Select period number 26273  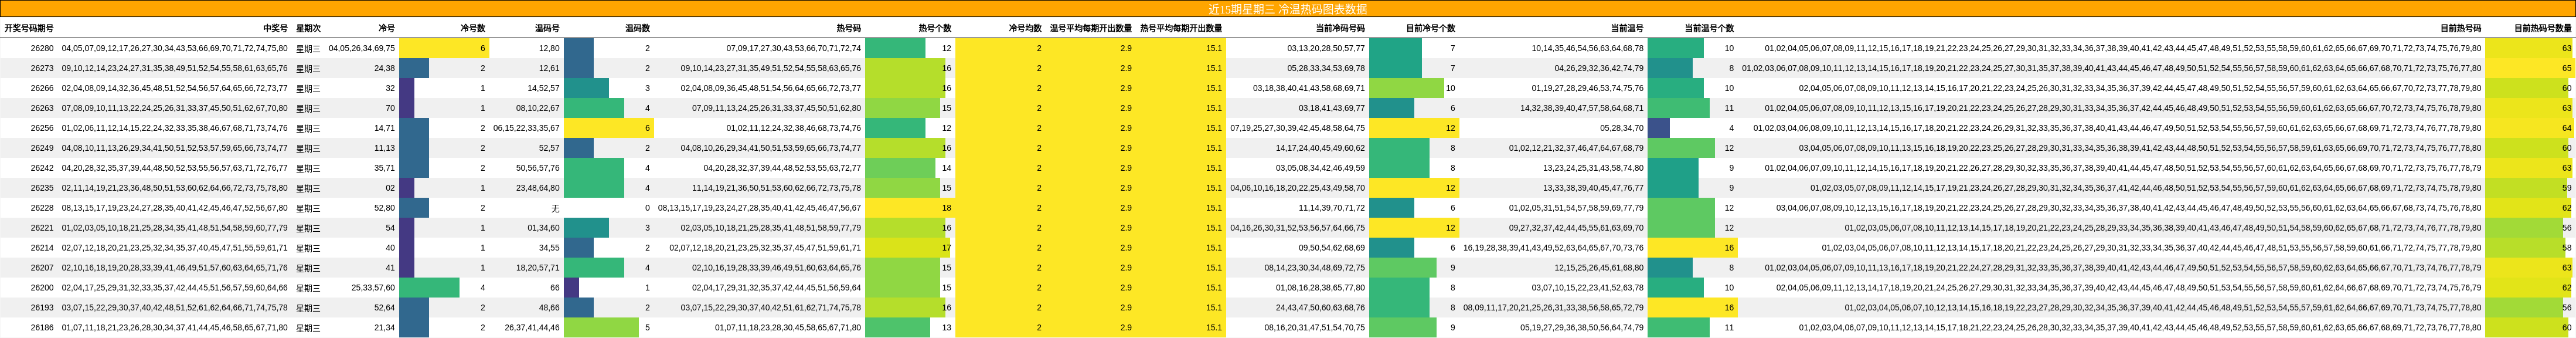[42, 68]
